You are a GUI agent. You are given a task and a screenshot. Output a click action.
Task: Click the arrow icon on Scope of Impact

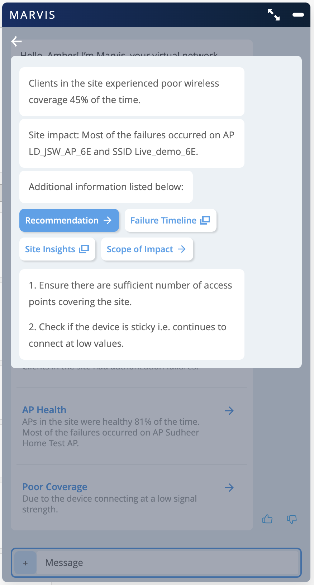[182, 249]
